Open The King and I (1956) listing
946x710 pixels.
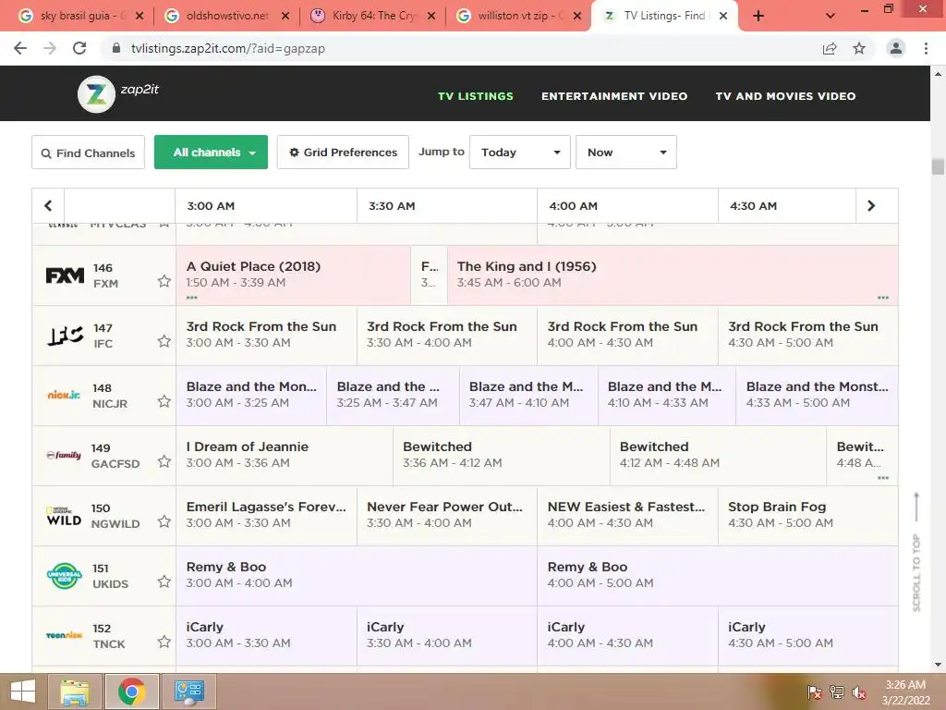tap(673, 275)
